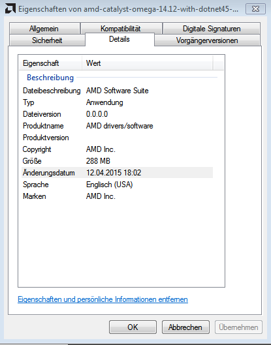Open the Vorgängerversionen tab
Image resolution: width=271 pixels, height=345 pixels.
[x=207, y=40]
